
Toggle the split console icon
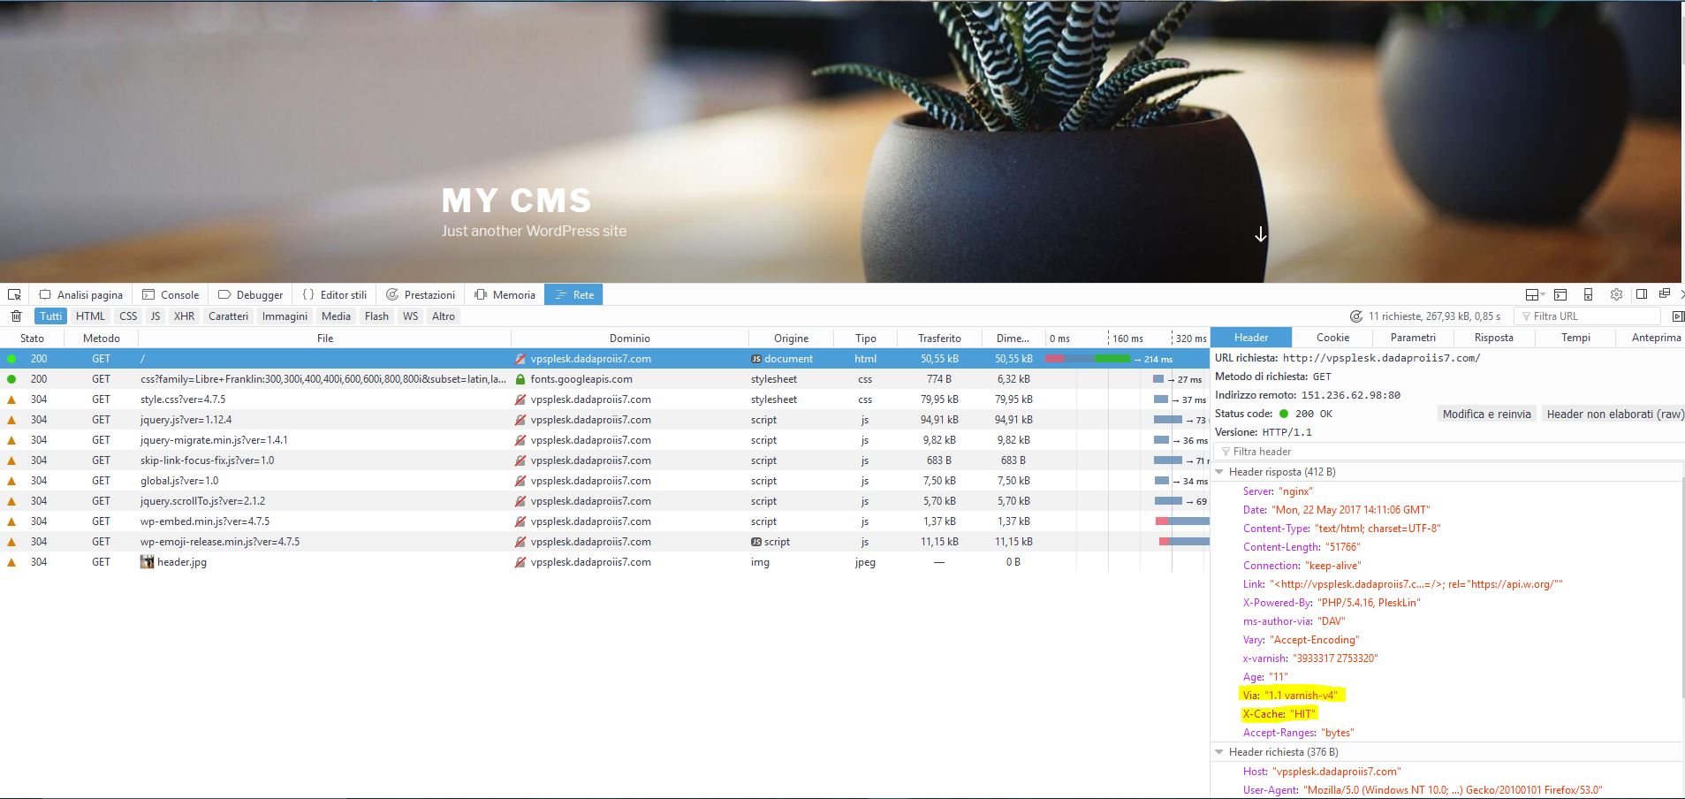pyautogui.click(x=1560, y=294)
